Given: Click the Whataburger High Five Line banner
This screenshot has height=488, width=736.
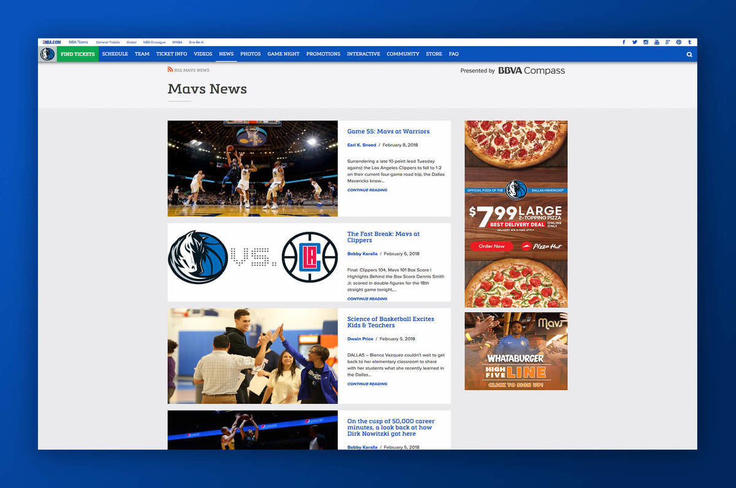Looking at the screenshot, I should click(516, 351).
